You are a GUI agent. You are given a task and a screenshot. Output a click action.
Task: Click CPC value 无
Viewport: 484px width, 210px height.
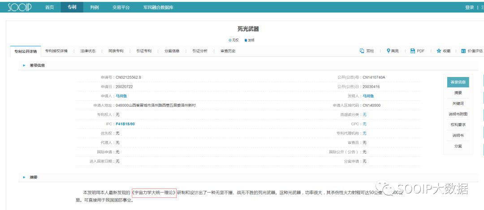point(364,124)
